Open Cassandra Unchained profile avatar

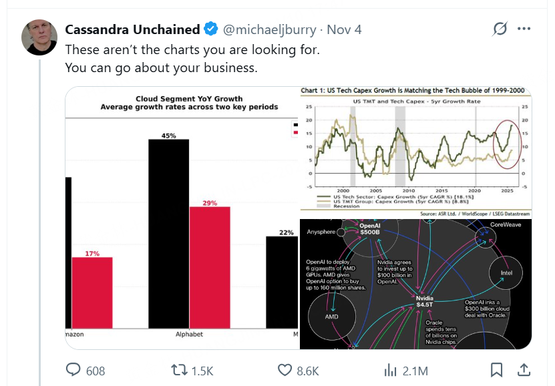tap(40, 37)
